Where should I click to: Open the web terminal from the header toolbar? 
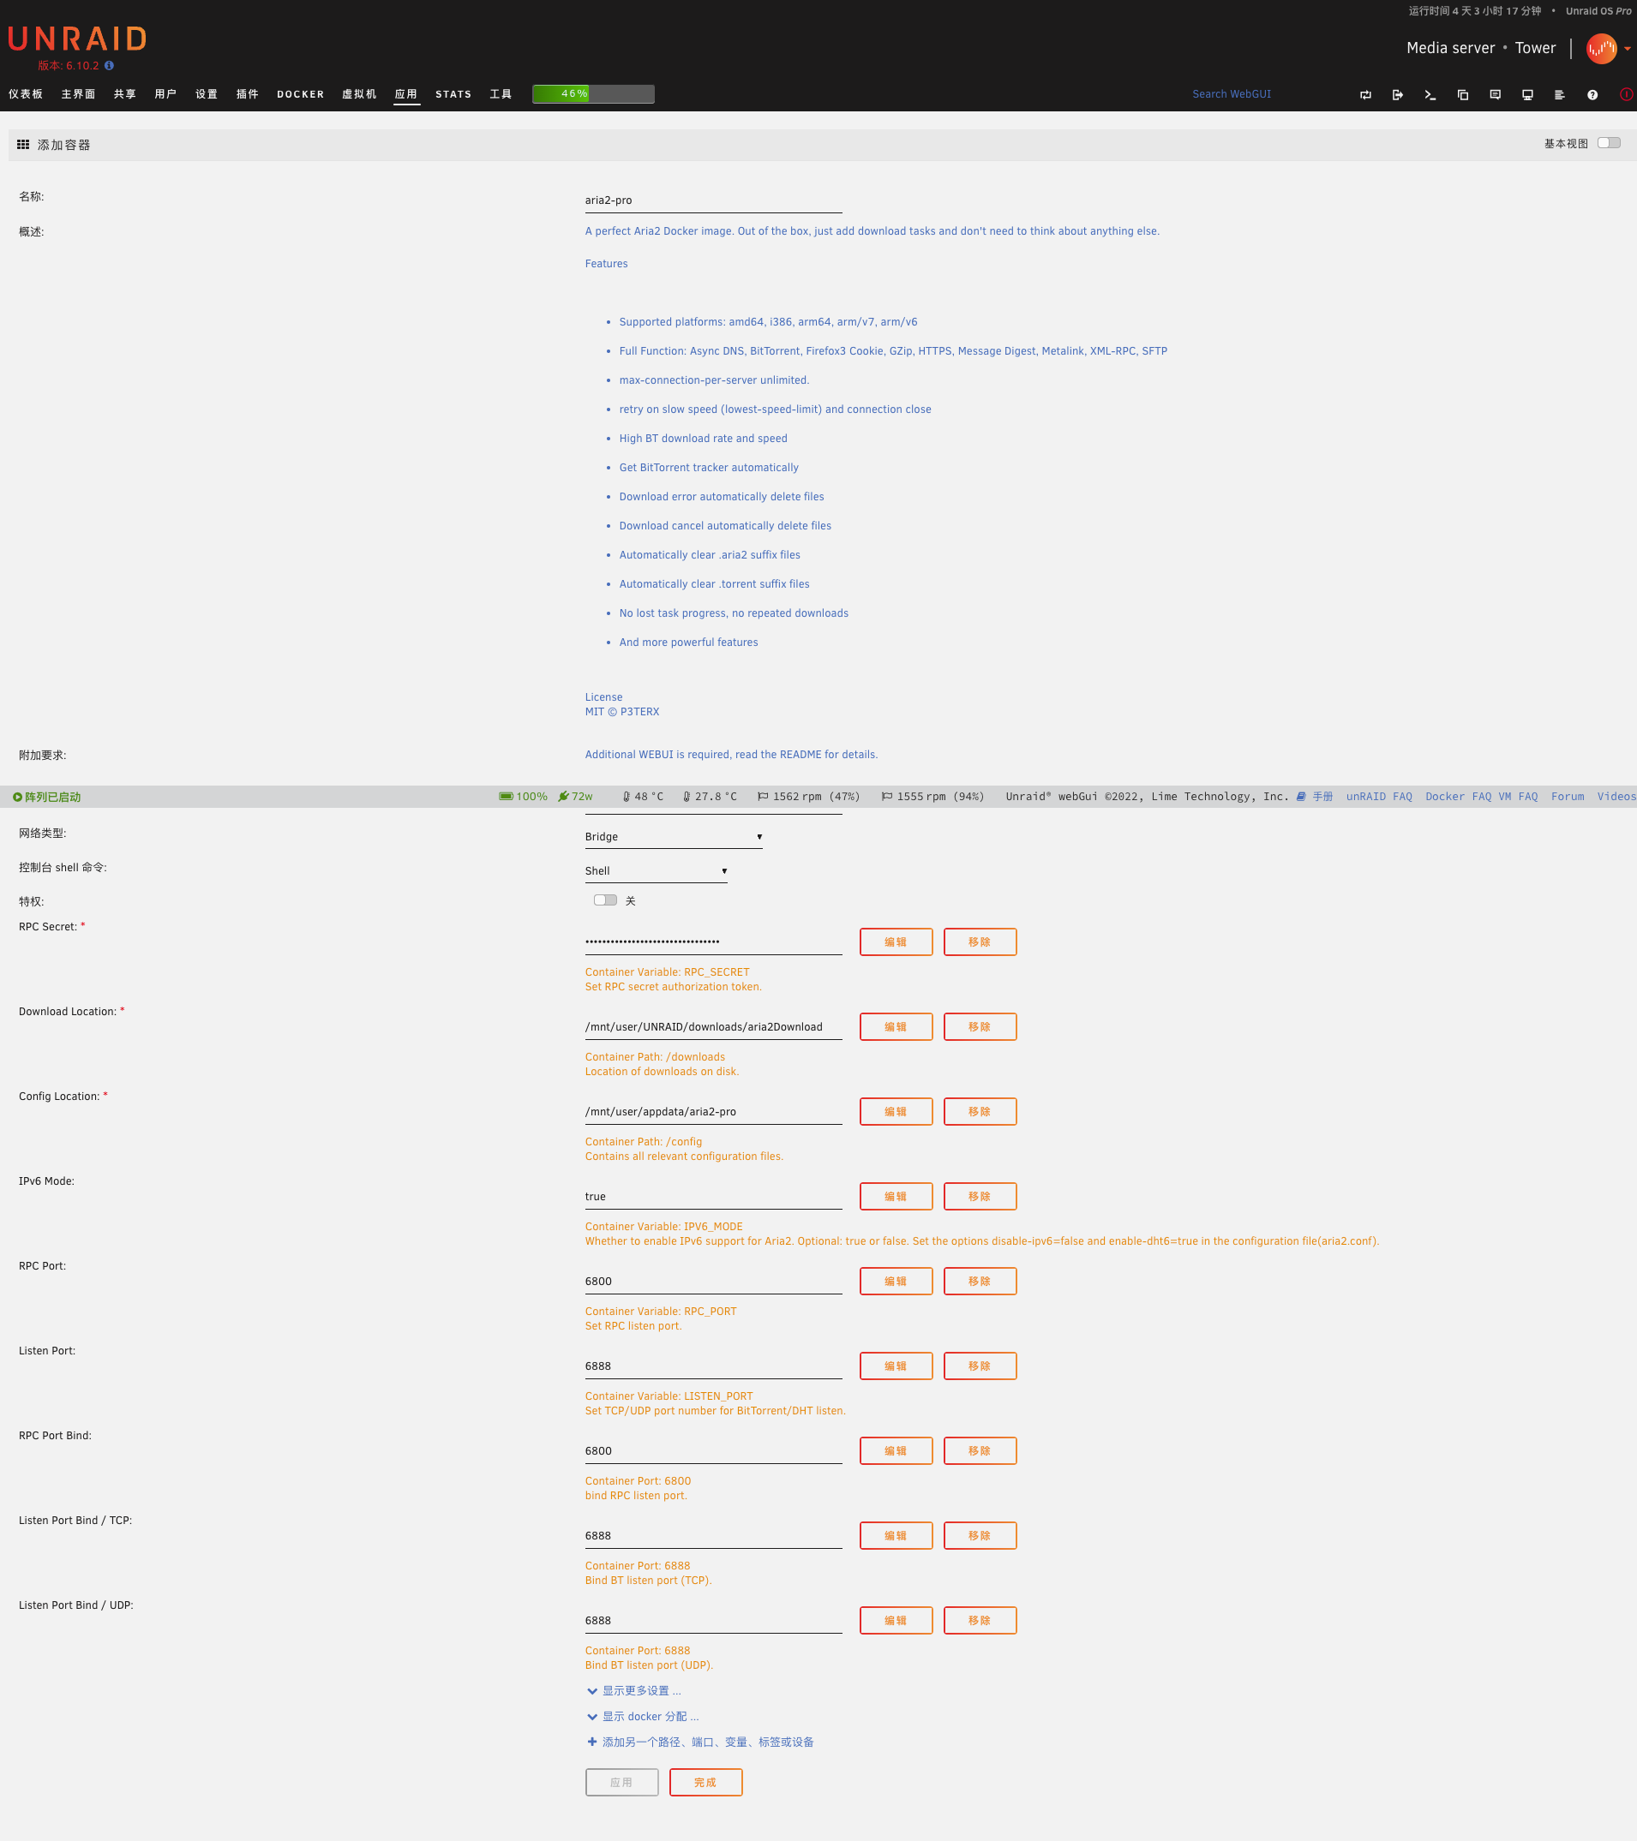tap(1430, 93)
